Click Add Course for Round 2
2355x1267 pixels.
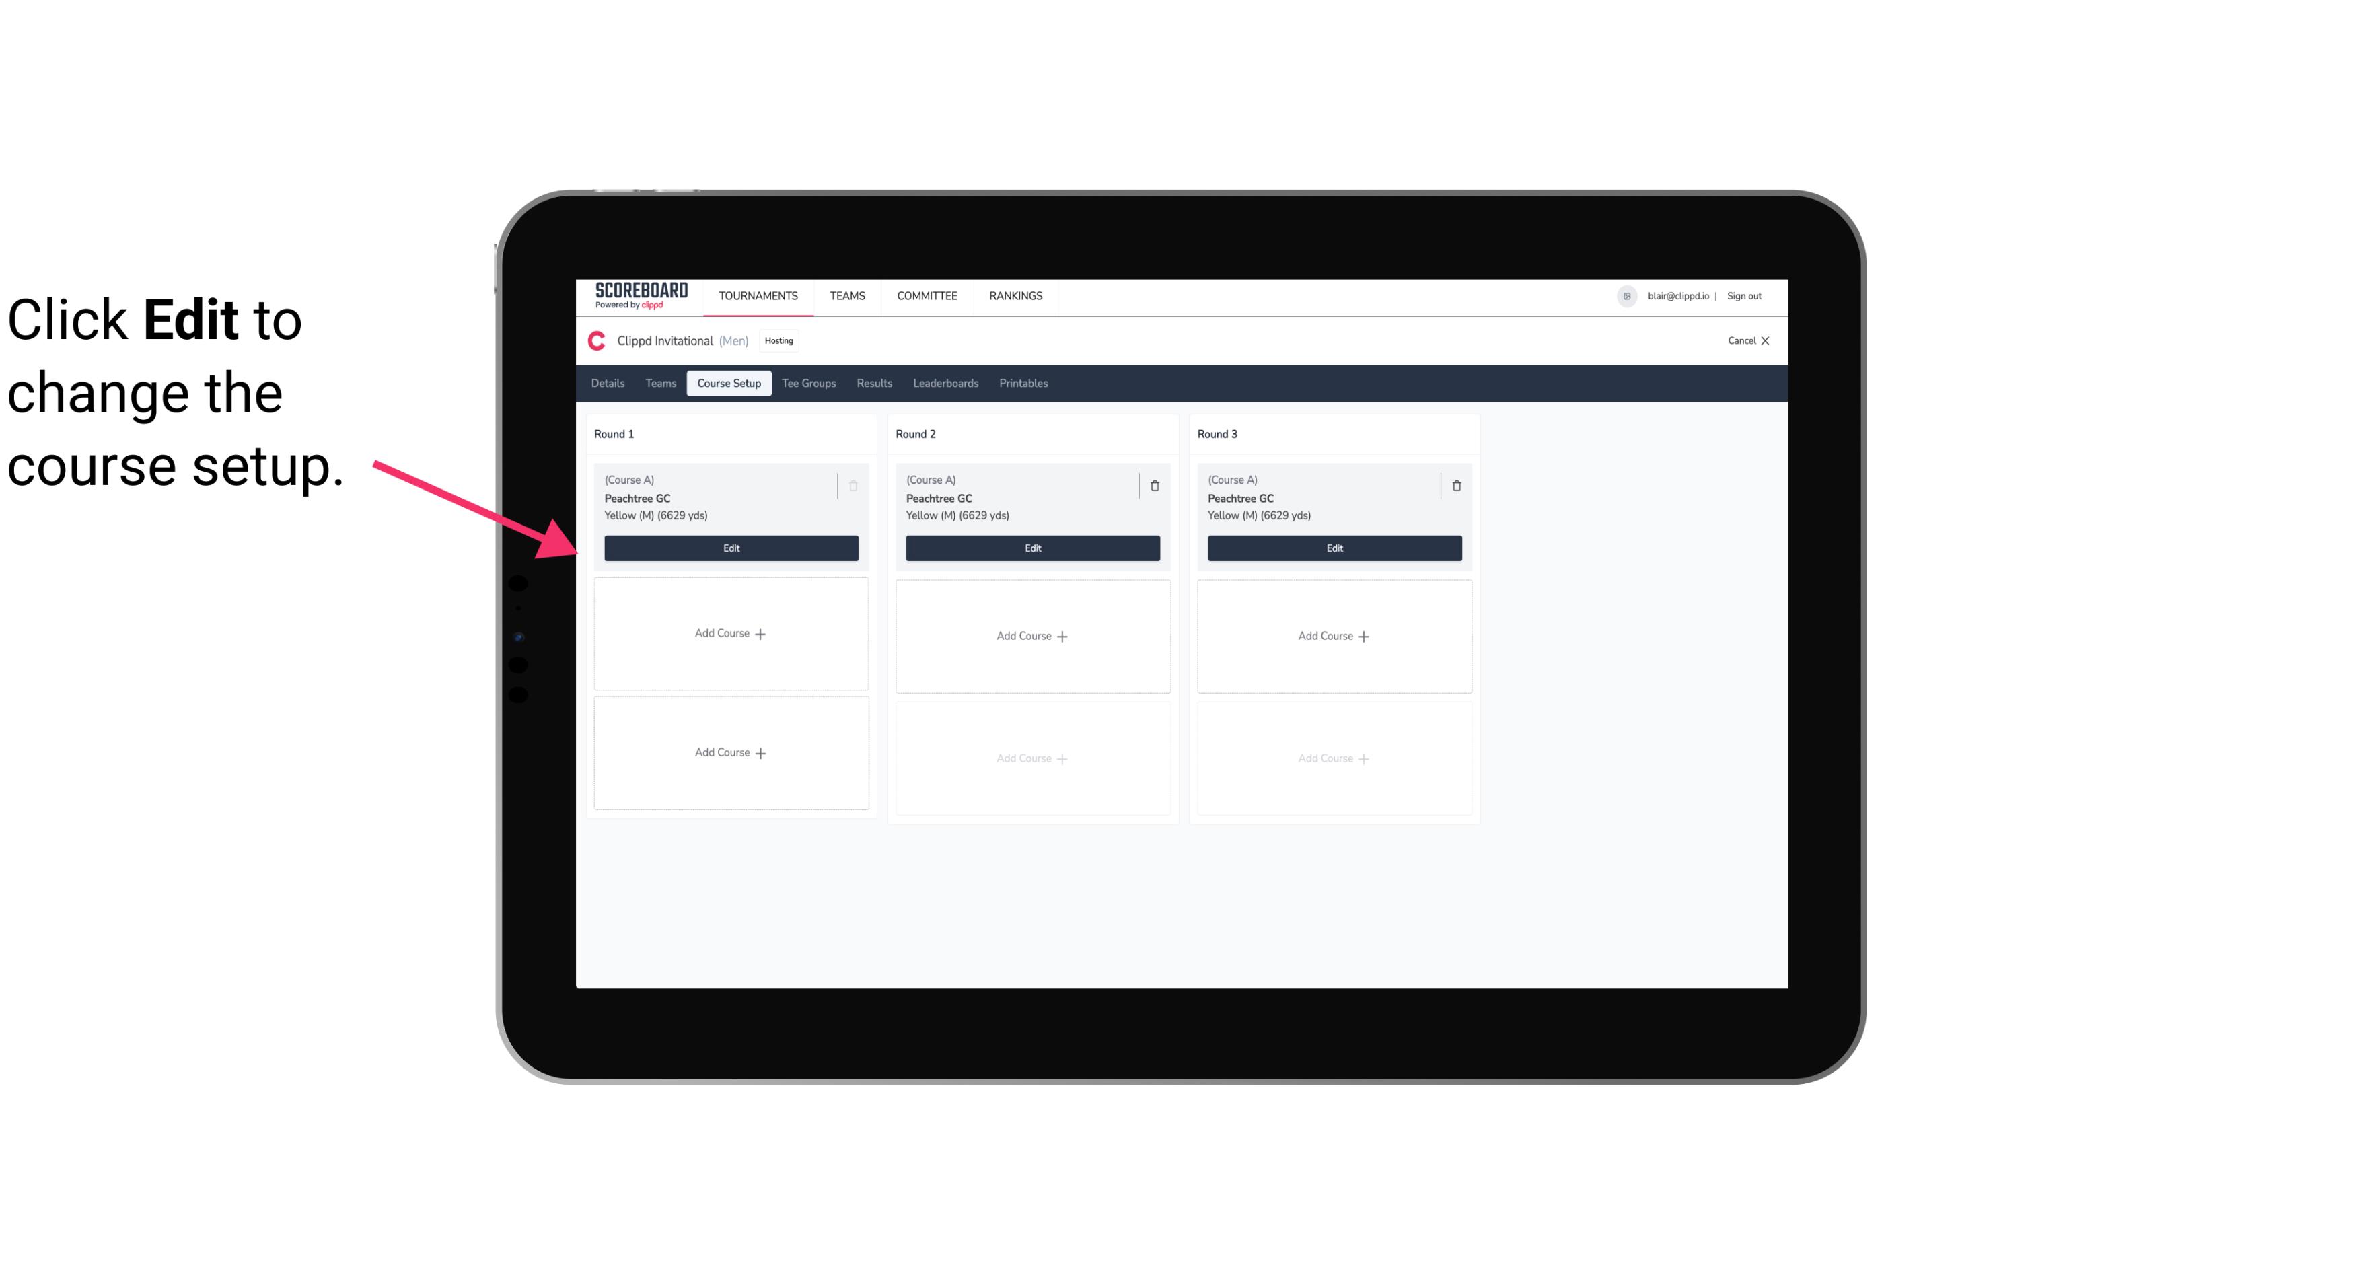click(x=1032, y=635)
